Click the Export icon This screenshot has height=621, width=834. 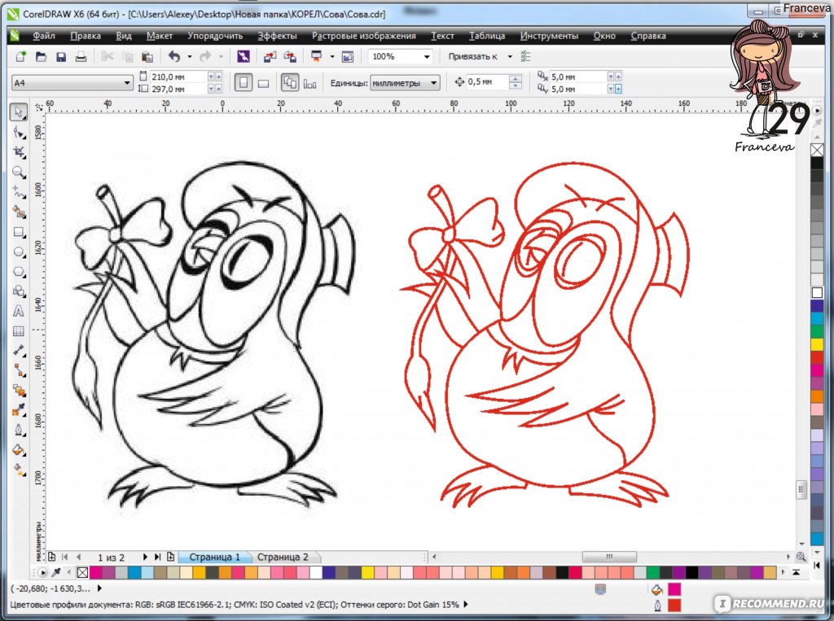pos(291,56)
